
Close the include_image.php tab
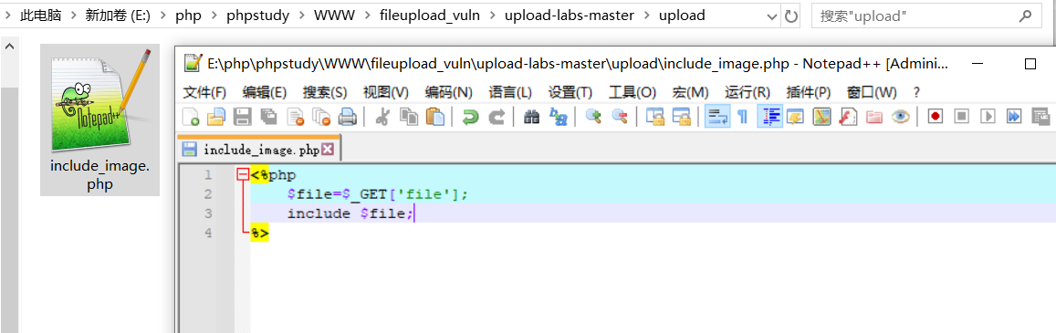point(328,150)
